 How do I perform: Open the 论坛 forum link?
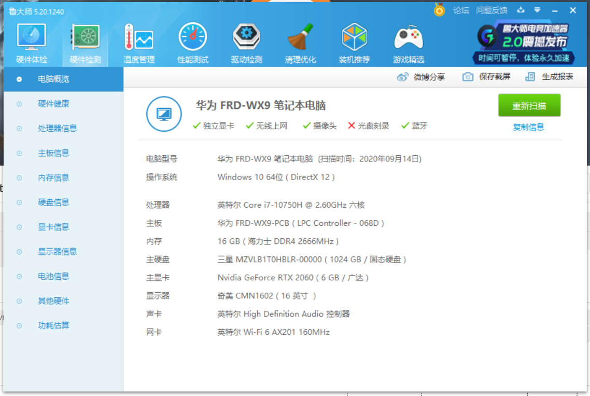point(461,10)
